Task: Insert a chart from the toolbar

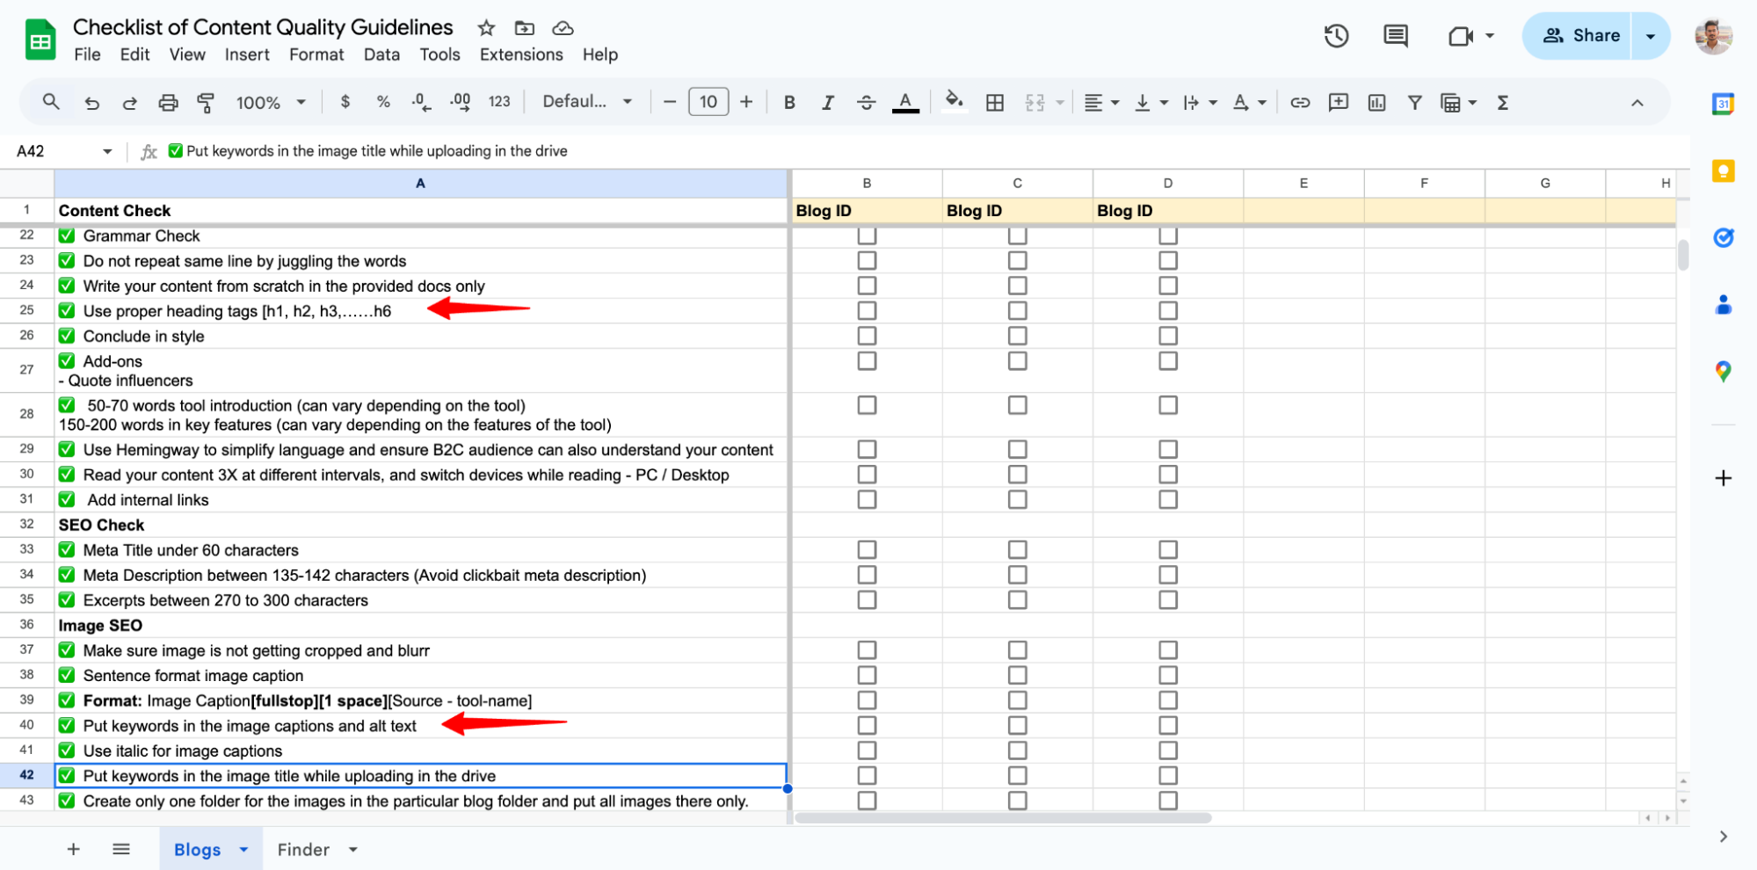Action: point(1376,102)
